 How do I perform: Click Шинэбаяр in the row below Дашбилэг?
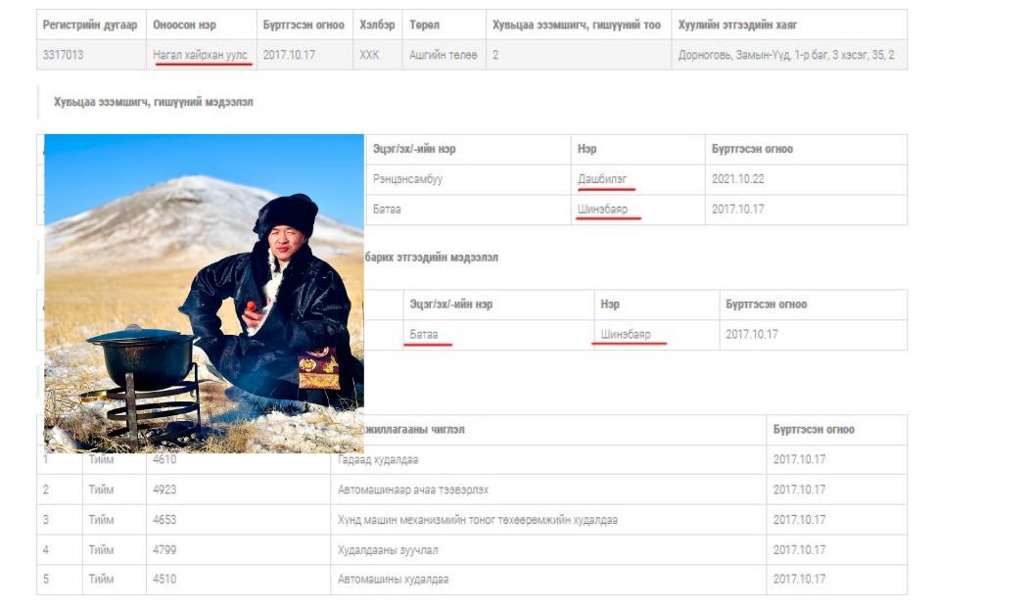click(x=602, y=210)
